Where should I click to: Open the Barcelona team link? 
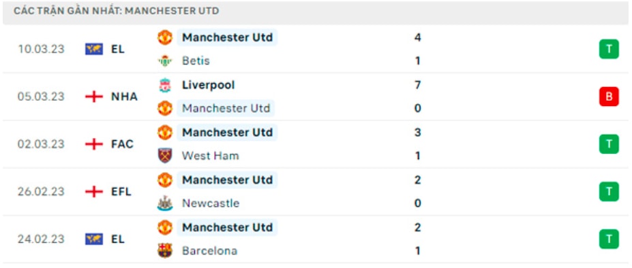click(x=209, y=251)
